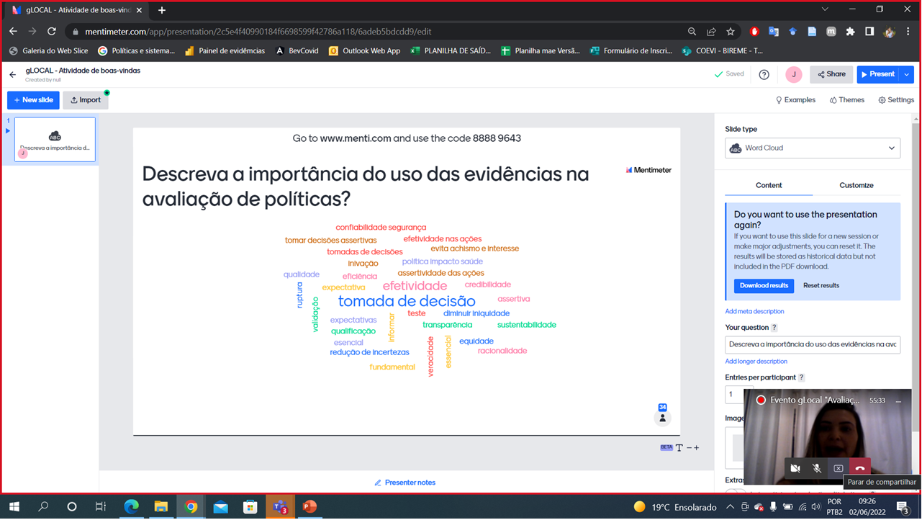Click the pink J user avatar

click(x=794, y=74)
